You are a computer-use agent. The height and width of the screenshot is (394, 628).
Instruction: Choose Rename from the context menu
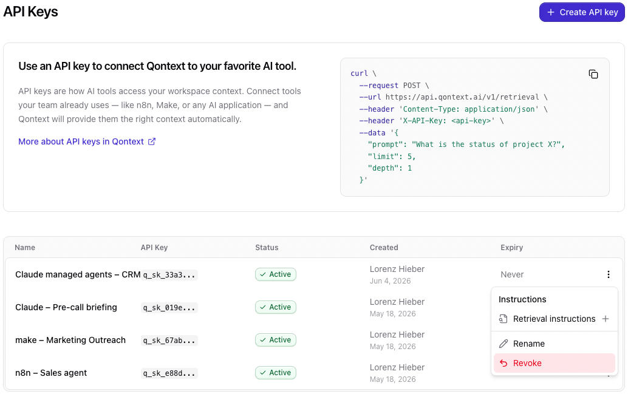(x=555, y=344)
